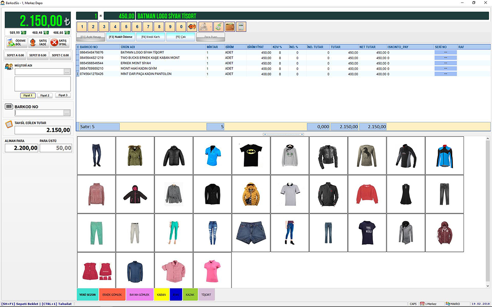Select olive green parka thumbnail
492x307 pixels.
tap(135, 155)
